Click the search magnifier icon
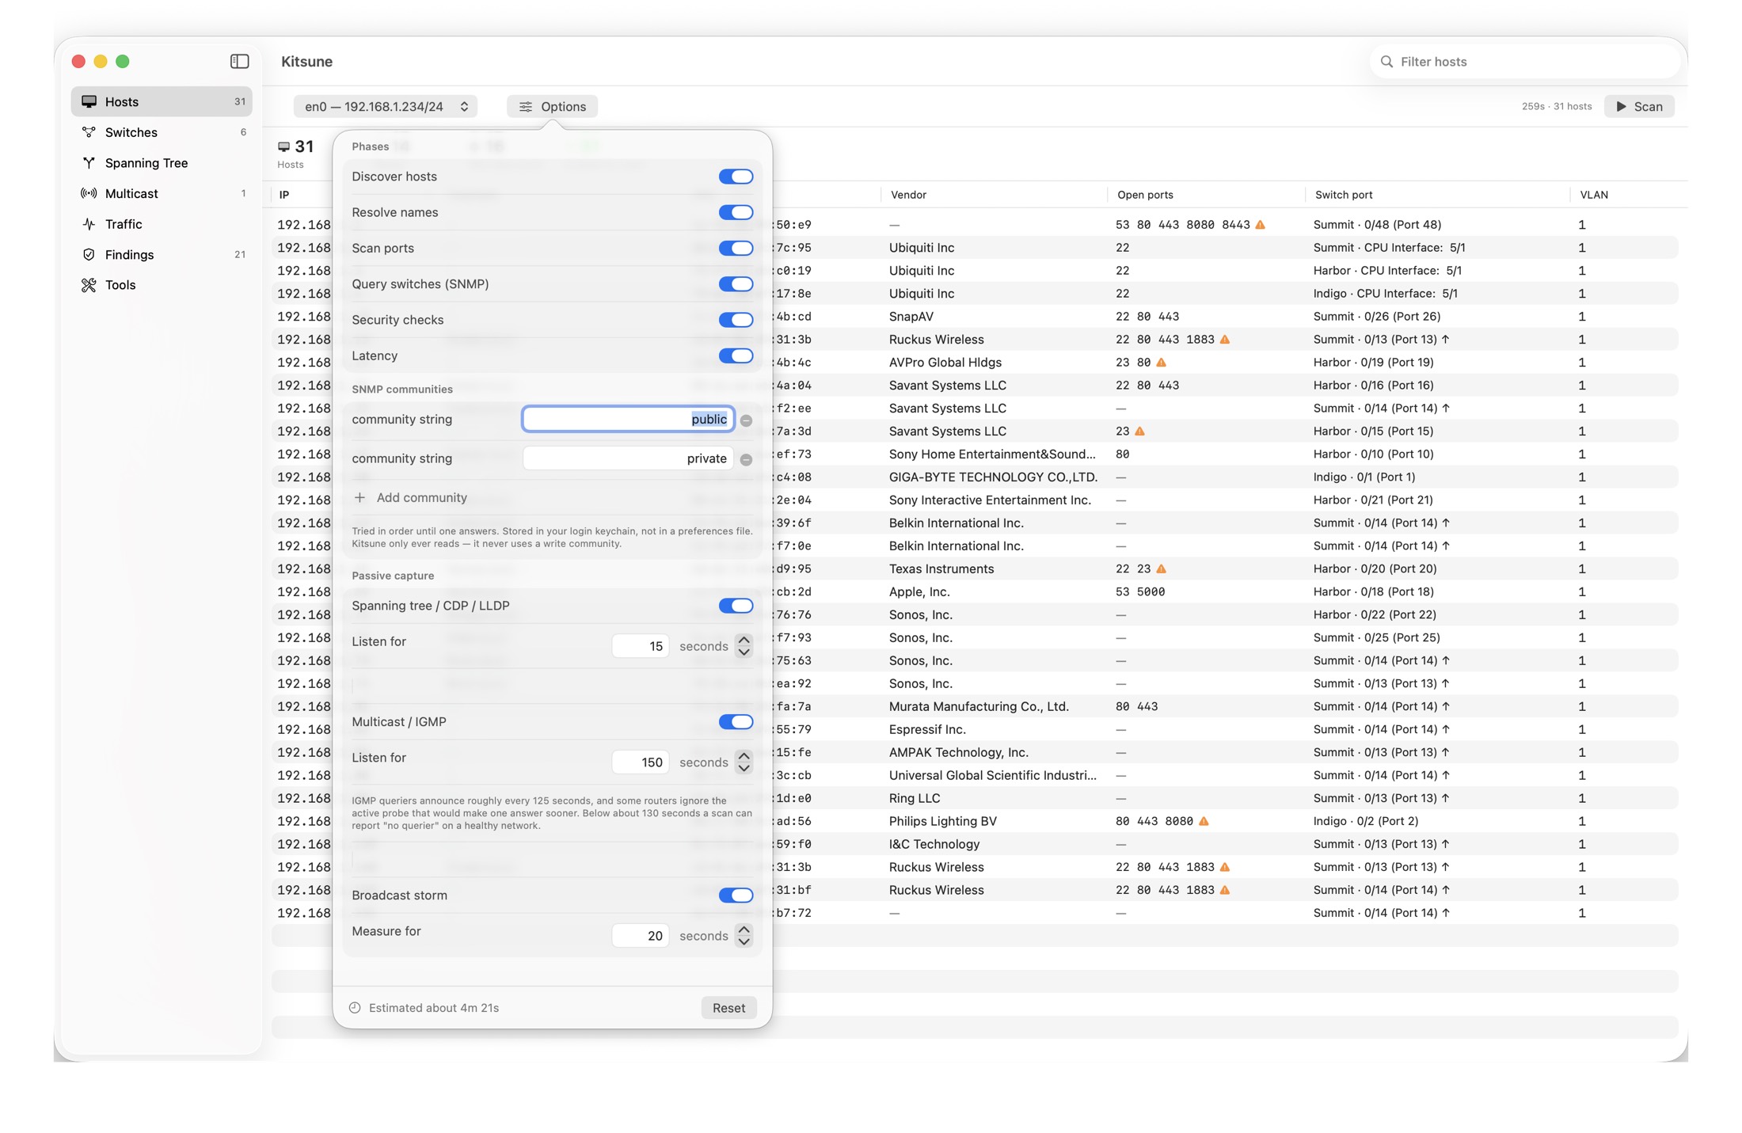The height and width of the screenshot is (1133, 1742). [1386, 61]
